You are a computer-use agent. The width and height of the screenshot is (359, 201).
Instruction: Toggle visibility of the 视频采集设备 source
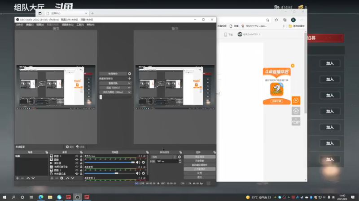point(77,167)
